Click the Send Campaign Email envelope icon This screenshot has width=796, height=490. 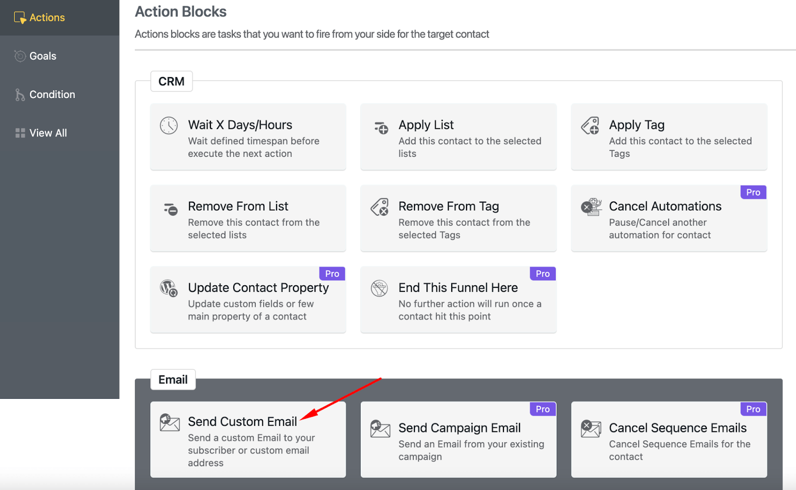coord(380,429)
